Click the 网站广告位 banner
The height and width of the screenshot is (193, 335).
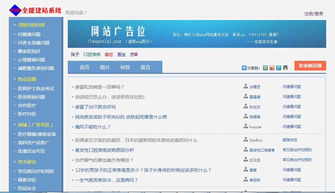(197, 34)
